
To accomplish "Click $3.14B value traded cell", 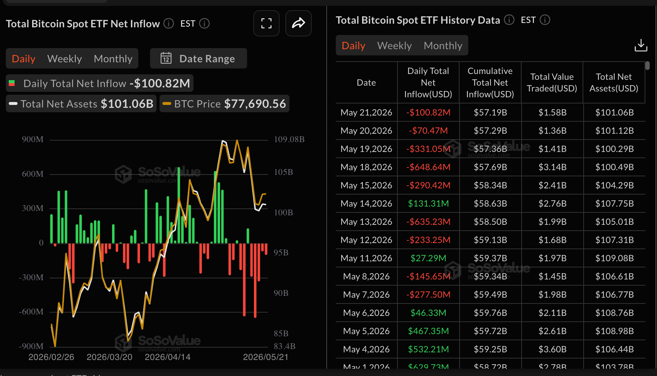I will click(x=552, y=167).
